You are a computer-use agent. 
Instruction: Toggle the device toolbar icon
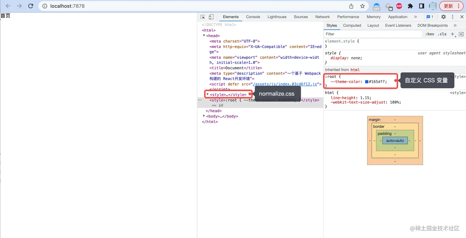[211, 17]
